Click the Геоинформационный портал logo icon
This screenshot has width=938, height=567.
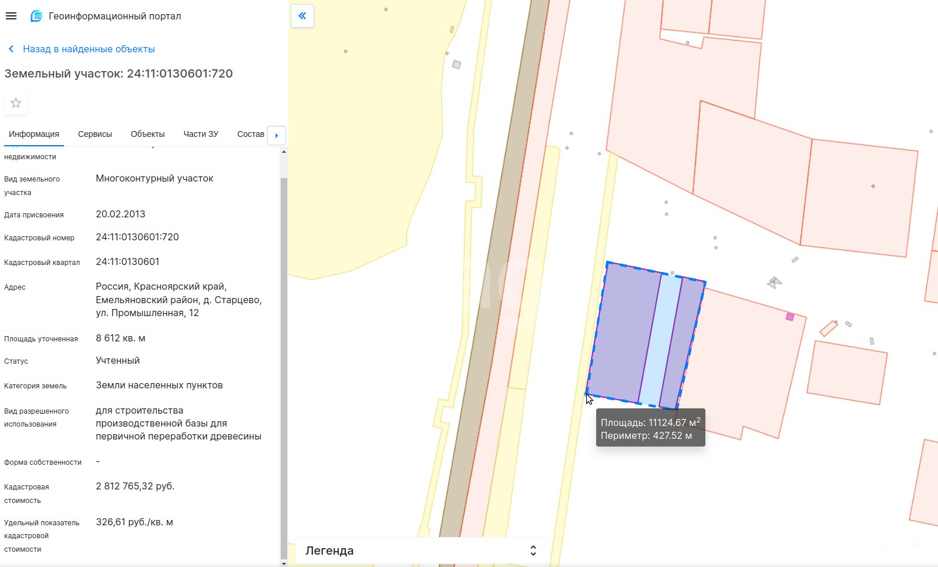(x=36, y=16)
